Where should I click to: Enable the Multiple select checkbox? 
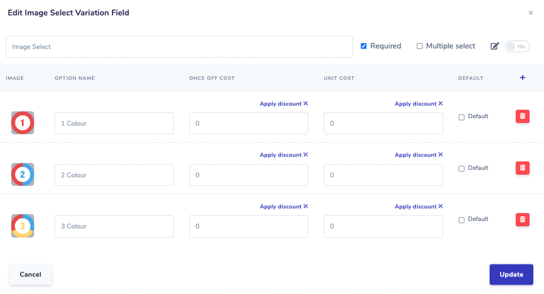point(419,46)
